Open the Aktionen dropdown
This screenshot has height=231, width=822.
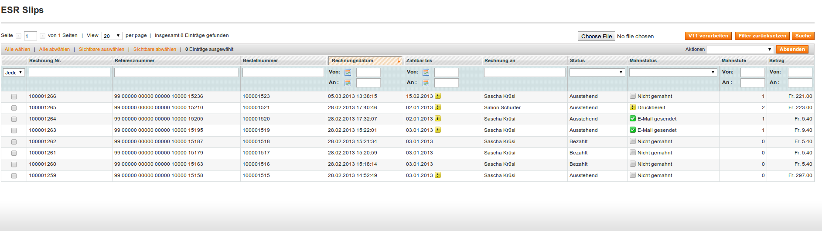click(x=740, y=50)
